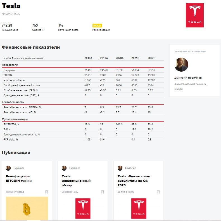Image resolution: width=221 pixels, height=221 pixels.
Task: Bookmark the Финансовые результаты за Q4 2020 article
Action: pyautogui.click(x=158, y=192)
